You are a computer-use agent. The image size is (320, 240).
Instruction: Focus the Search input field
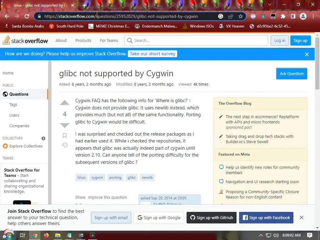pyautogui.click(x=196, y=40)
